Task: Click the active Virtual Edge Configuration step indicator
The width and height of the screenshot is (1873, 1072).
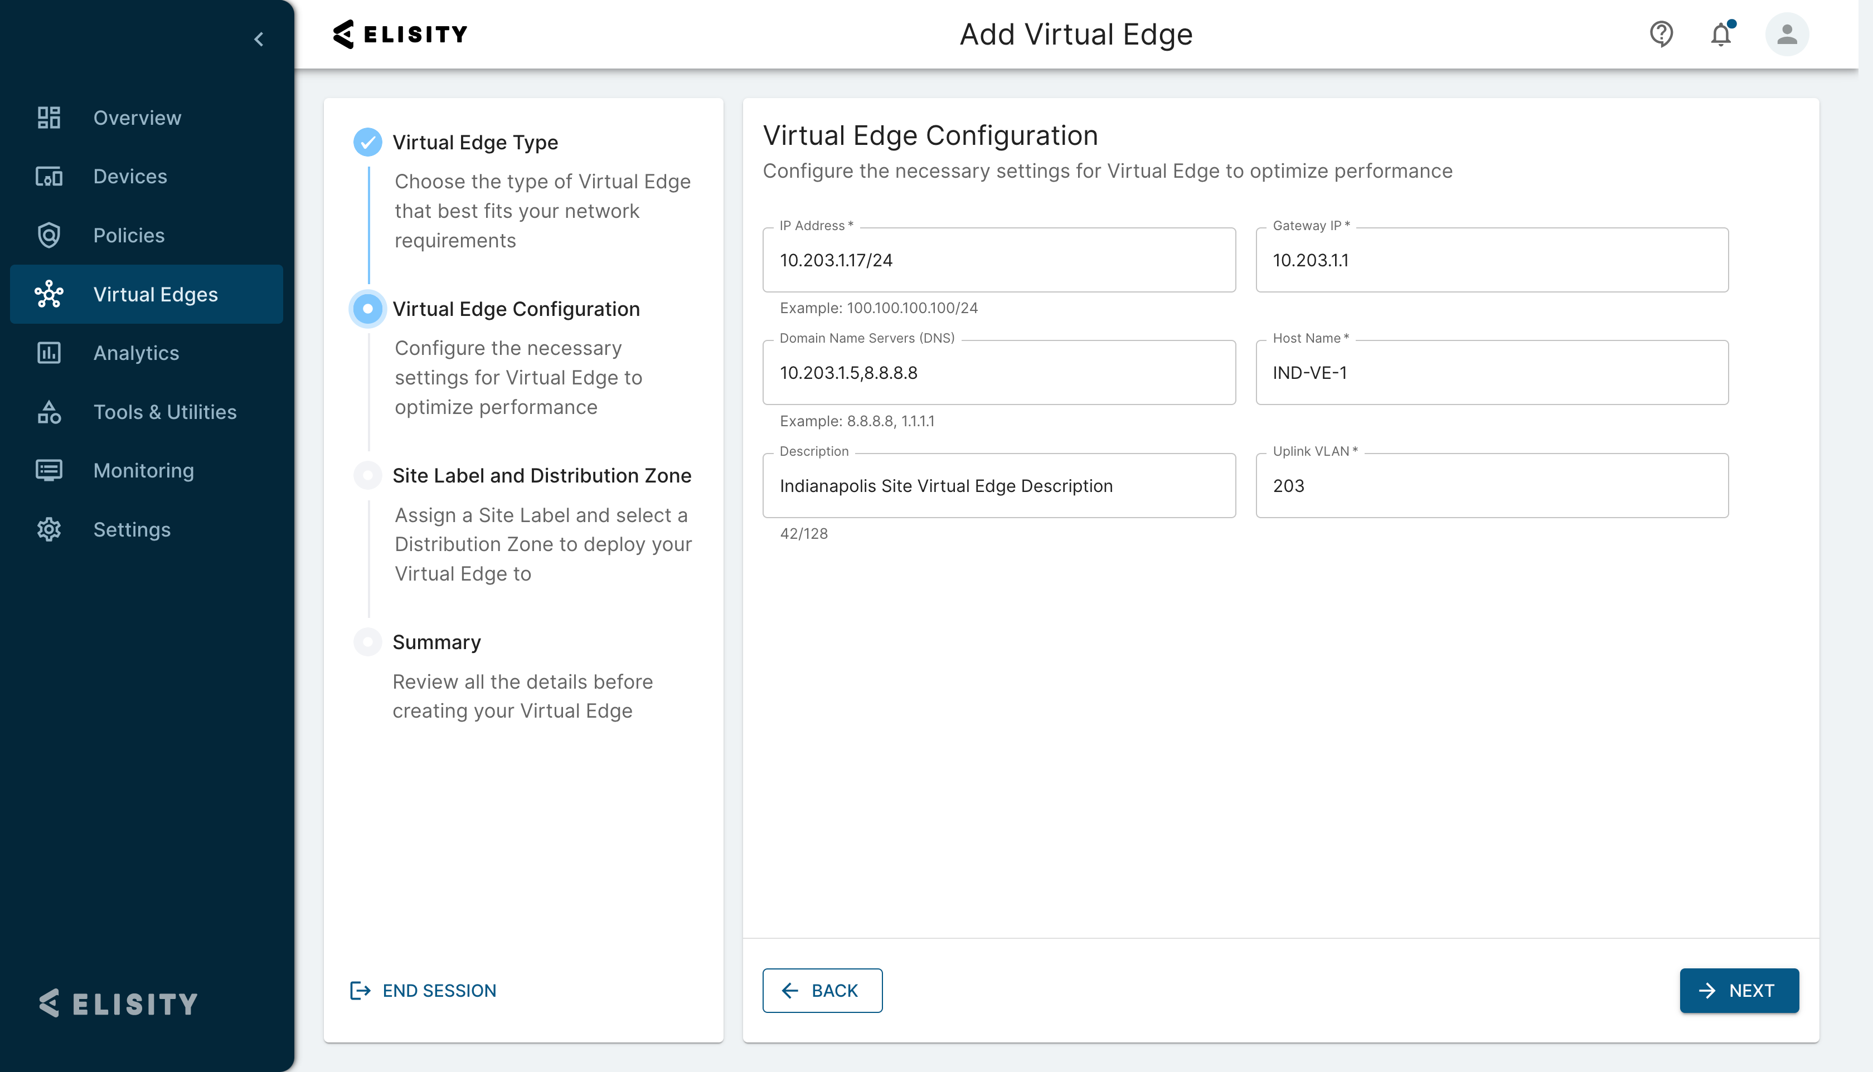Action: pyautogui.click(x=367, y=309)
